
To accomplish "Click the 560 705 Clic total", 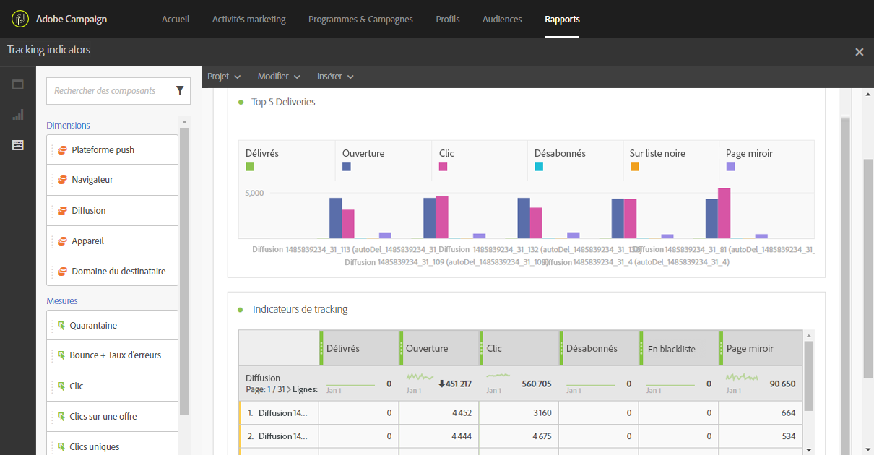I will coord(537,384).
